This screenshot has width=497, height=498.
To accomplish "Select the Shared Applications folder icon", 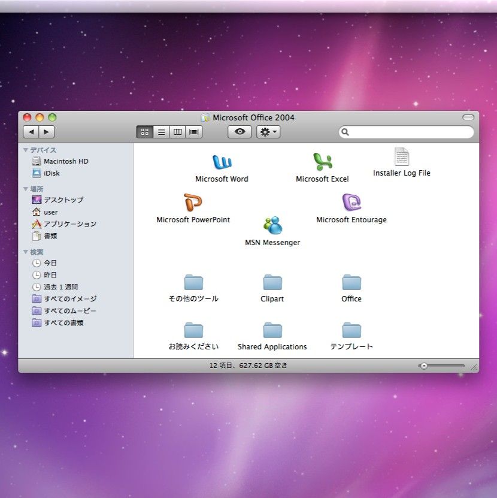I will click(x=272, y=330).
